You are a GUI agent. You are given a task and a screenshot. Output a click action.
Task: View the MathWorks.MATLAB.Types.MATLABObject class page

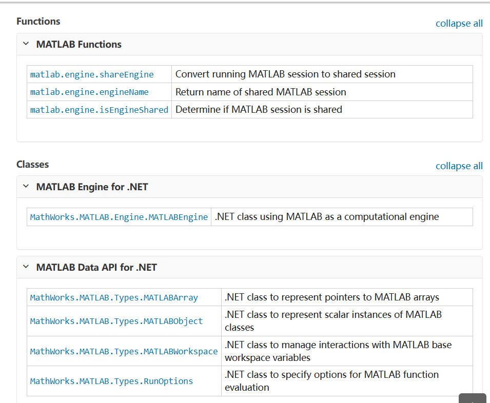click(116, 321)
